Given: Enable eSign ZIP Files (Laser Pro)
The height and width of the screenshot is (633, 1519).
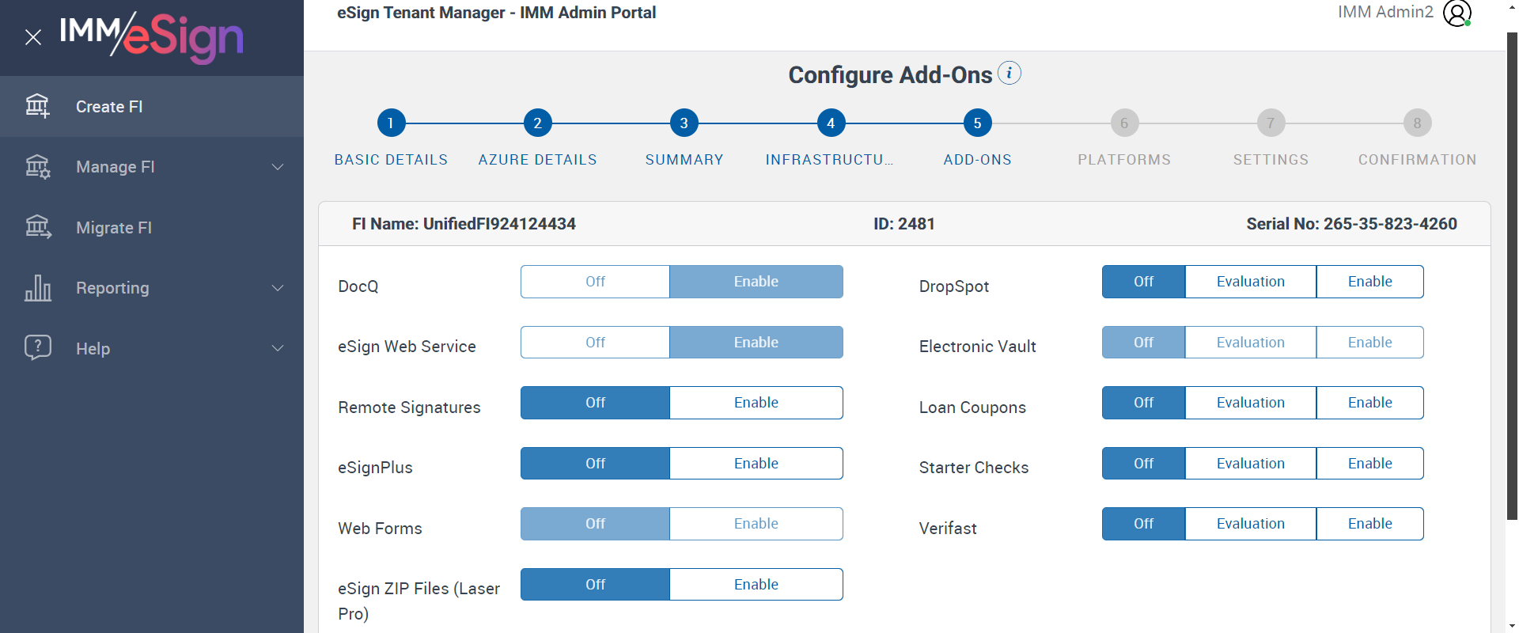Looking at the screenshot, I should click(x=756, y=585).
